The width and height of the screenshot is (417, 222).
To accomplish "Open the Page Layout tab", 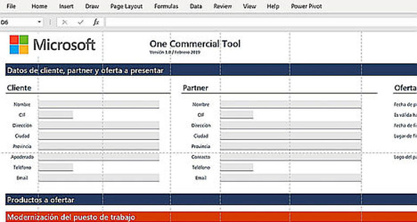I will click(126, 6).
